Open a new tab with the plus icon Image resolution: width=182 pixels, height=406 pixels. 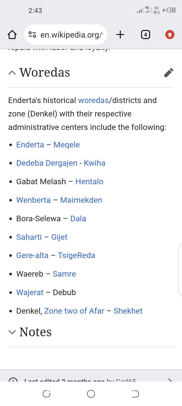(121, 35)
